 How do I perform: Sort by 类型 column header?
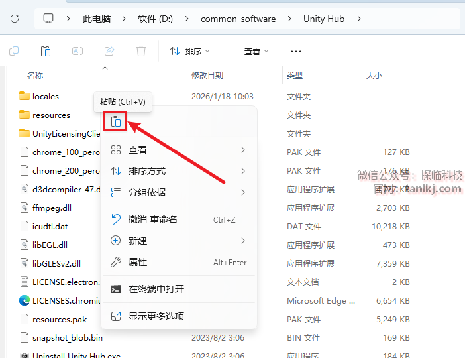pyautogui.click(x=295, y=75)
